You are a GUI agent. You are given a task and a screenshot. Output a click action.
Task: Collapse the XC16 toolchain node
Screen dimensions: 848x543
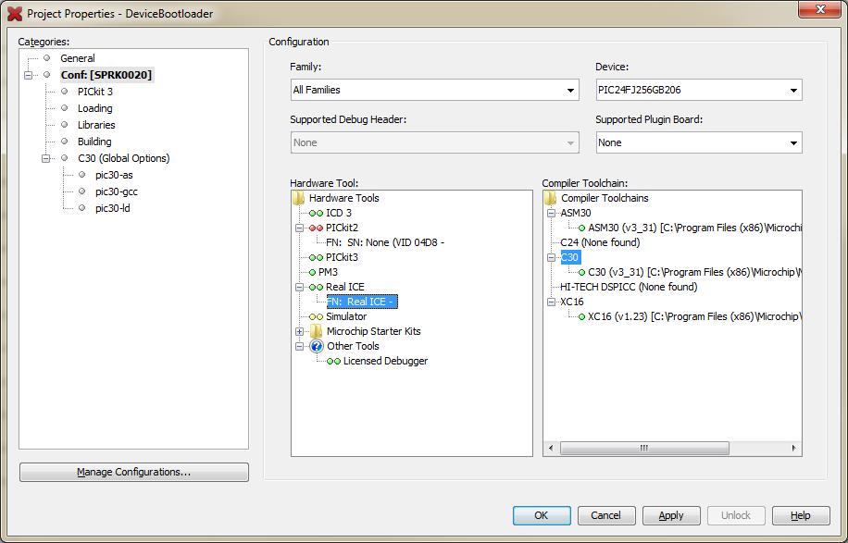tap(550, 302)
